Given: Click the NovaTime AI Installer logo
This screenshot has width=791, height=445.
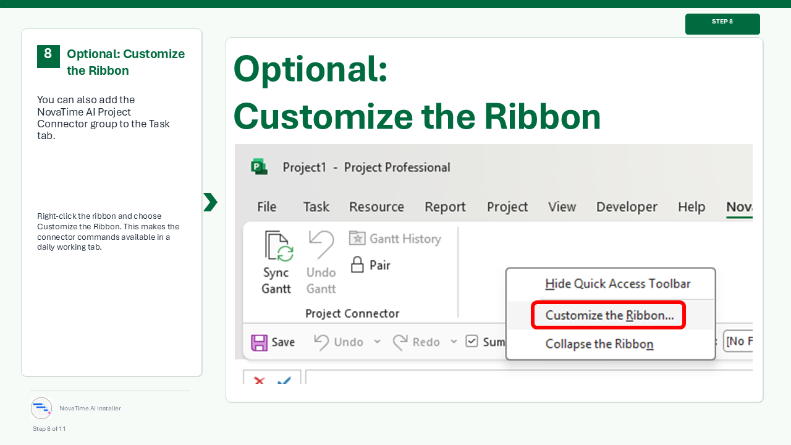Looking at the screenshot, I should [41, 408].
